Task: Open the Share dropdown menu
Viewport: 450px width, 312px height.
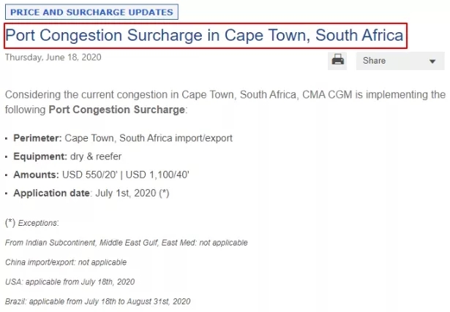Action: coord(400,61)
